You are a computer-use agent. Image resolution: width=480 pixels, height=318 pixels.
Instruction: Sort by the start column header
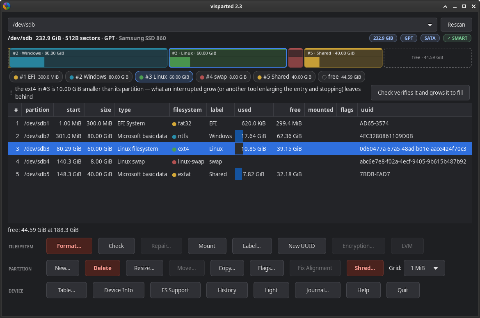69,110
